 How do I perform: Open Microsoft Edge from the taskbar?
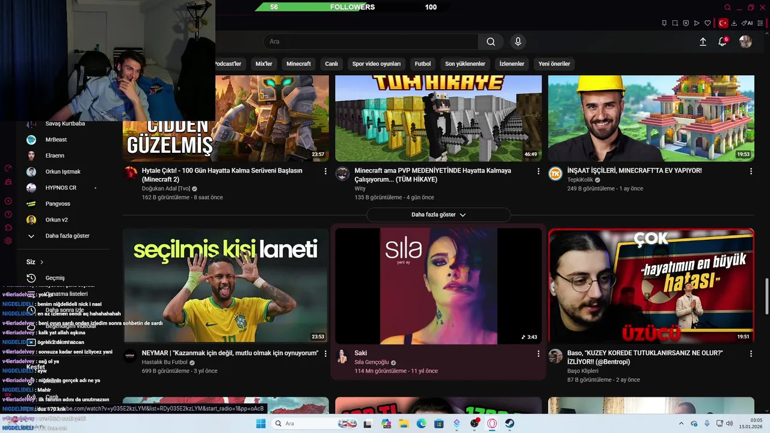click(421, 423)
